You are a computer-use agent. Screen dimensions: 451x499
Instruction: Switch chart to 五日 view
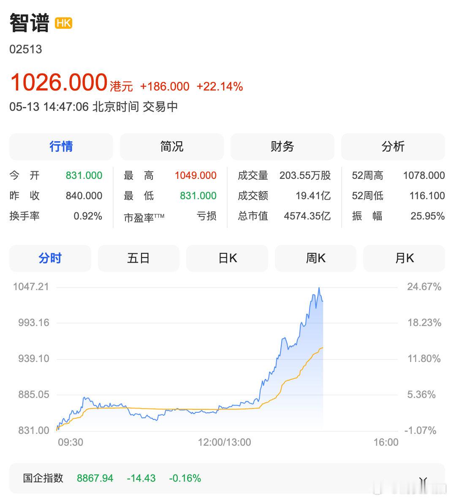(139, 258)
